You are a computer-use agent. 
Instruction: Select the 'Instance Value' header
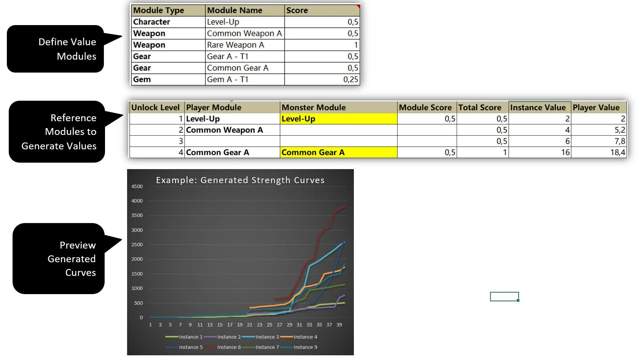pyautogui.click(x=540, y=107)
